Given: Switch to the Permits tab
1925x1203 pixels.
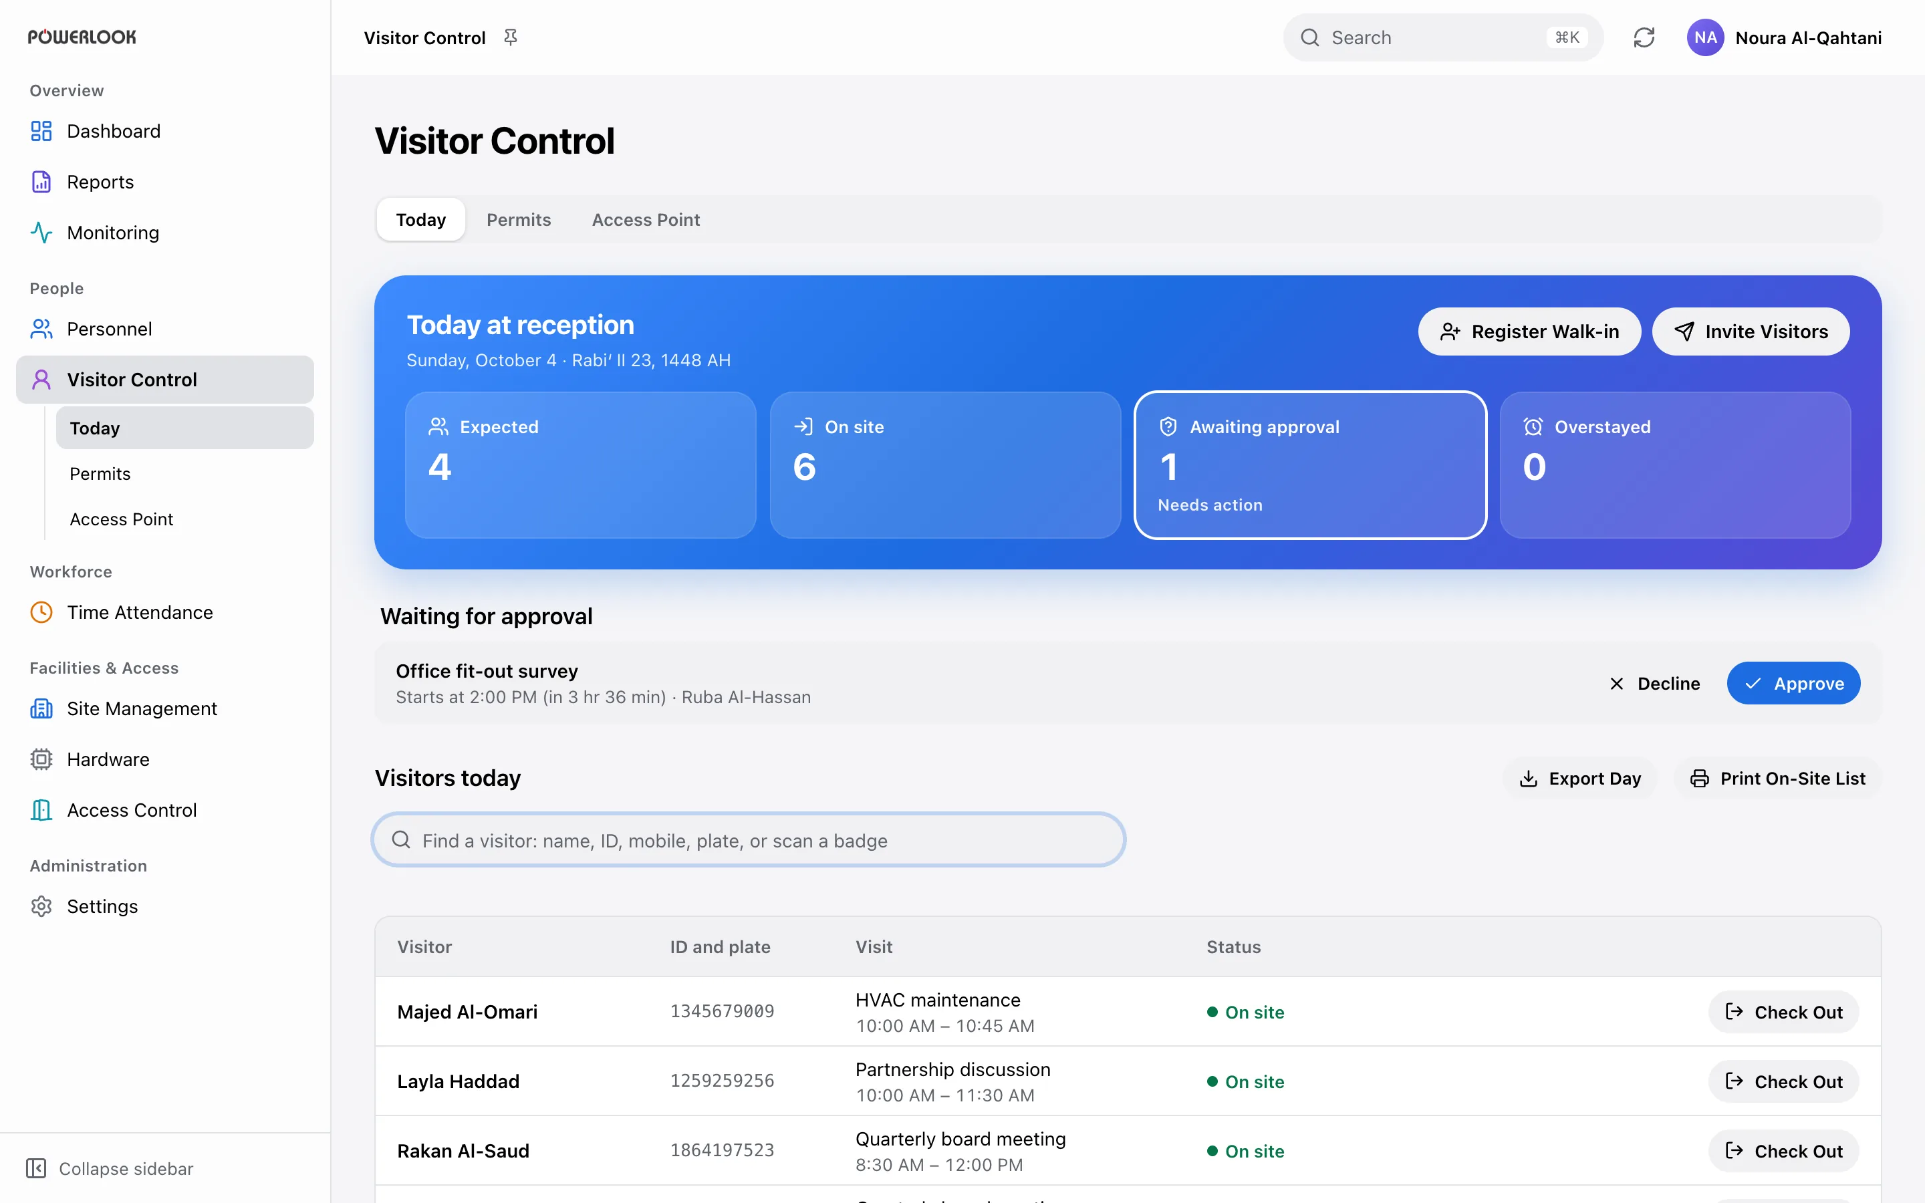Looking at the screenshot, I should [519, 220].
